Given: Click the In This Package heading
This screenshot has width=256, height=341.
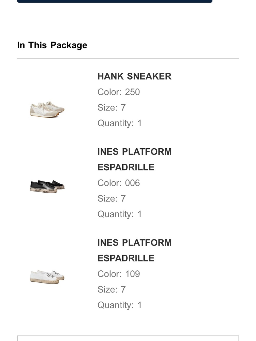Looking at the screenshot, I should [x=52, y=45].
